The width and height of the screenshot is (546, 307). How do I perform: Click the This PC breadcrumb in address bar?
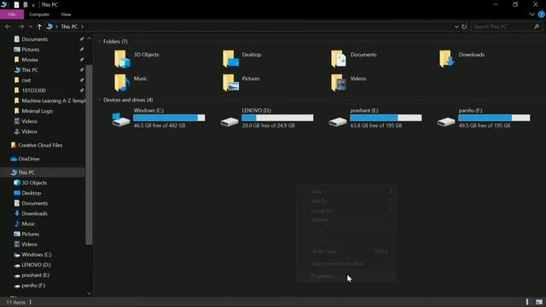tap(69, 26)
